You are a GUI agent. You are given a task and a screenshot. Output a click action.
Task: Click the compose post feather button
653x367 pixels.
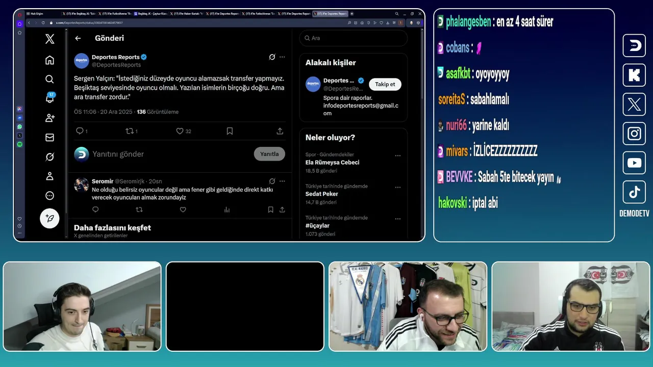pyautogui.click(x=49, y=218)
